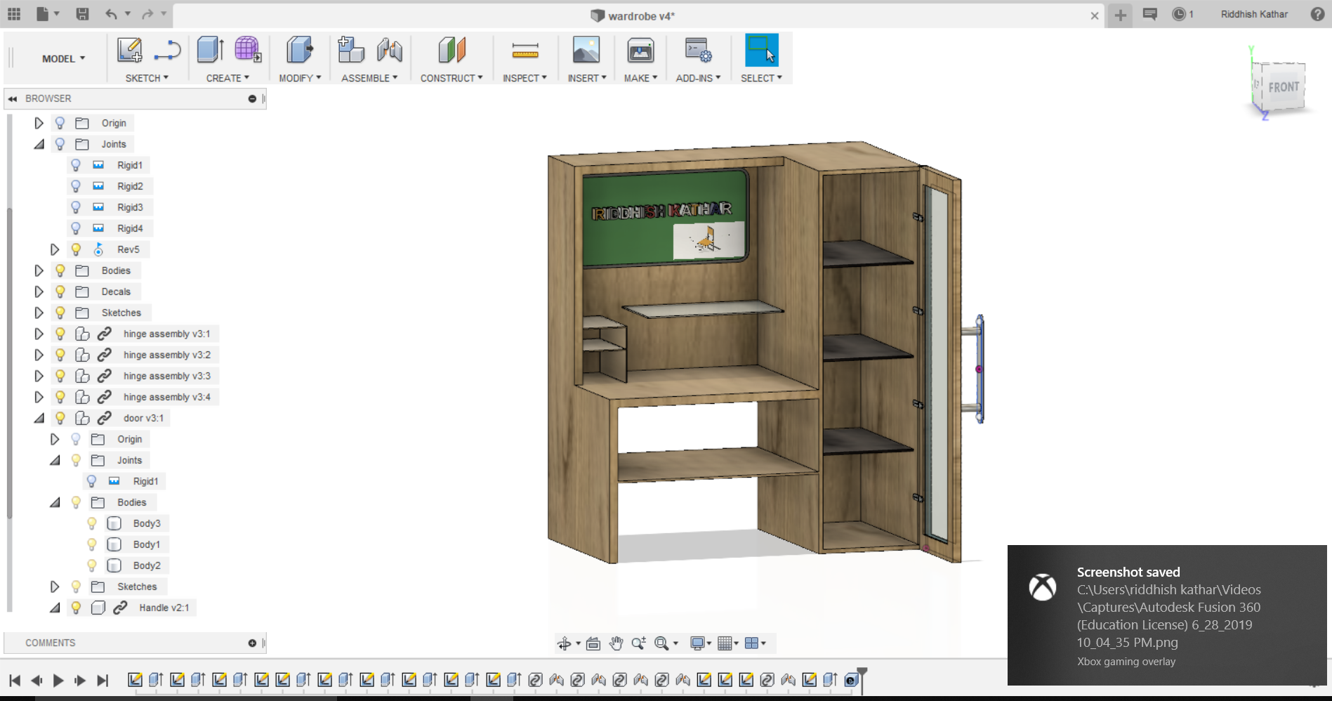Hide hinge assembly v3:1 component
1332x701 pixels.
pos(60,334)
